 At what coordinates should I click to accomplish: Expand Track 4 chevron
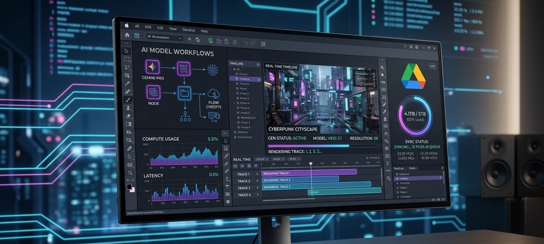[x=258, y=195]
